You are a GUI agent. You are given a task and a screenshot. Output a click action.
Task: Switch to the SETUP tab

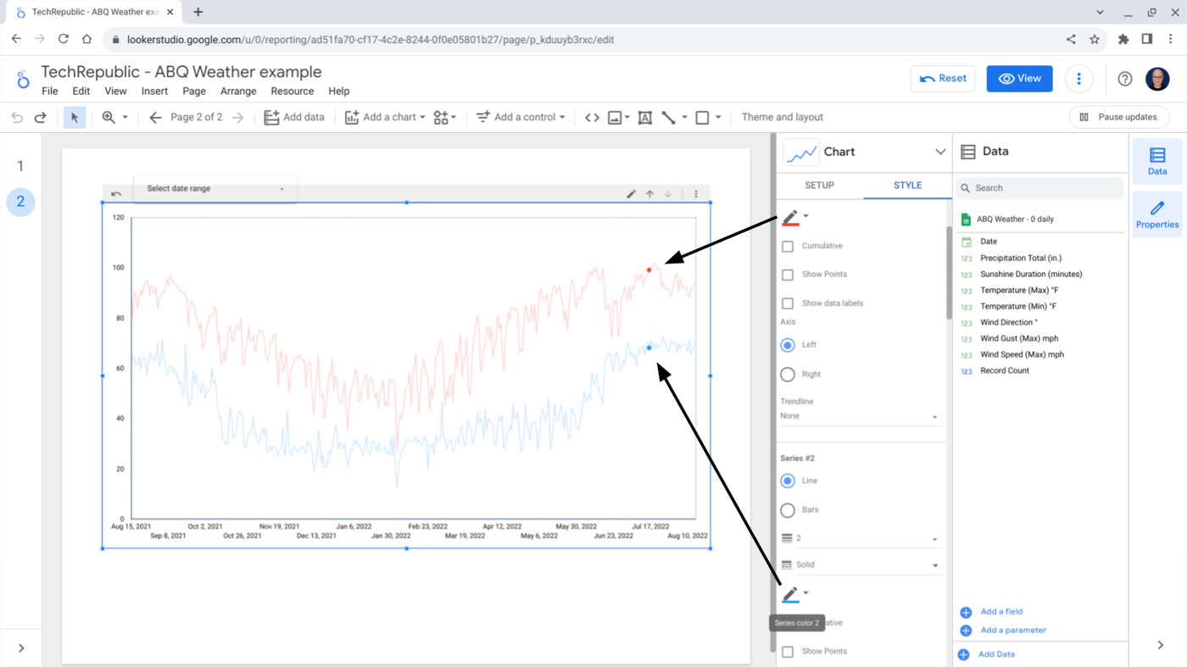819,186
